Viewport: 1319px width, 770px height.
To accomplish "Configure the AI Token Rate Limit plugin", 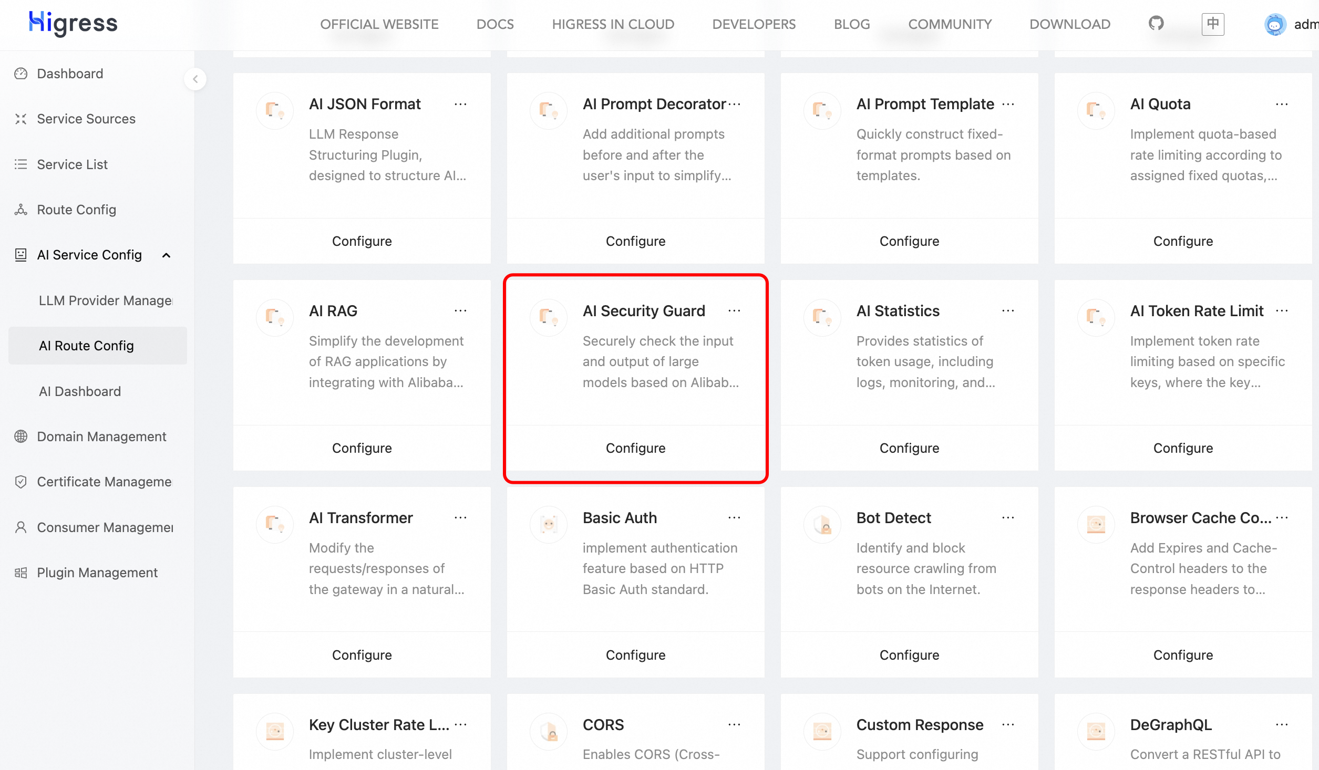I will pyautogui.click(x=1183, y=448).
